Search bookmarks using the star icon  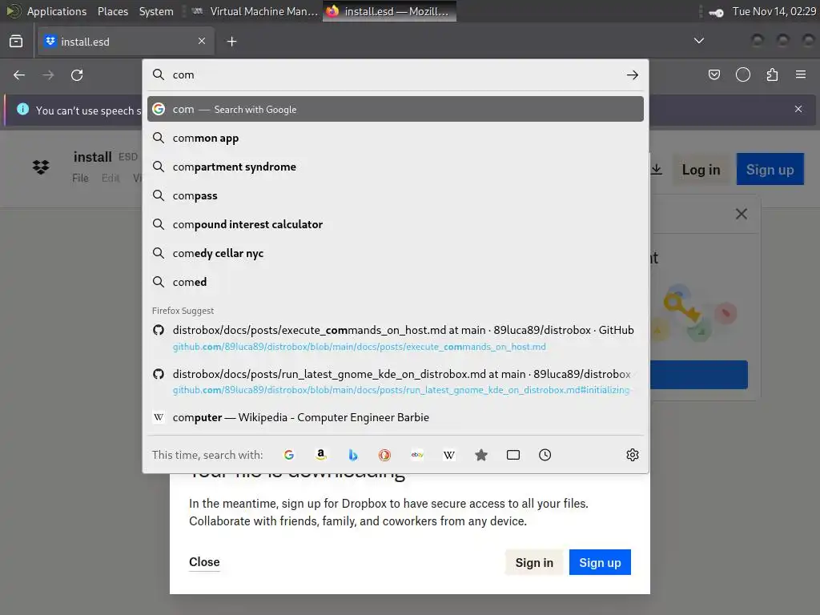tap(481, 455)
